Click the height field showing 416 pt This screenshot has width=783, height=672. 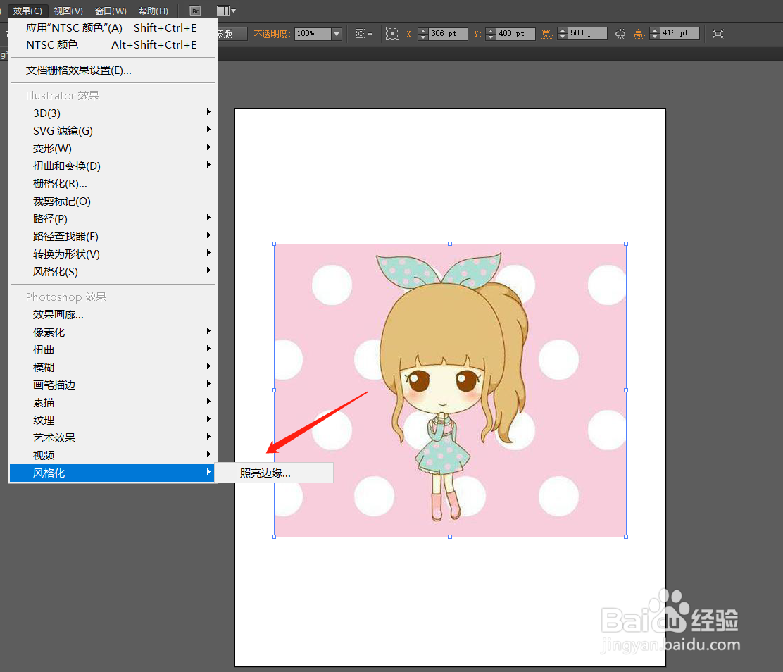[679, 34]
